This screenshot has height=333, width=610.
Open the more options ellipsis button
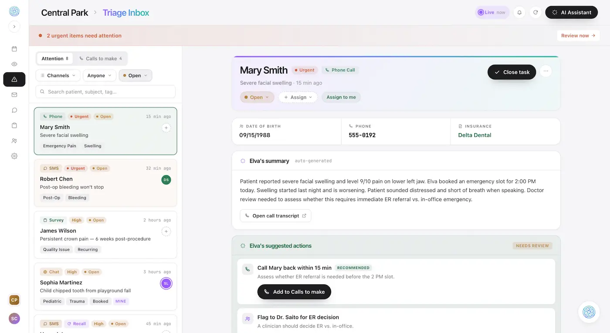click(546, 71)
